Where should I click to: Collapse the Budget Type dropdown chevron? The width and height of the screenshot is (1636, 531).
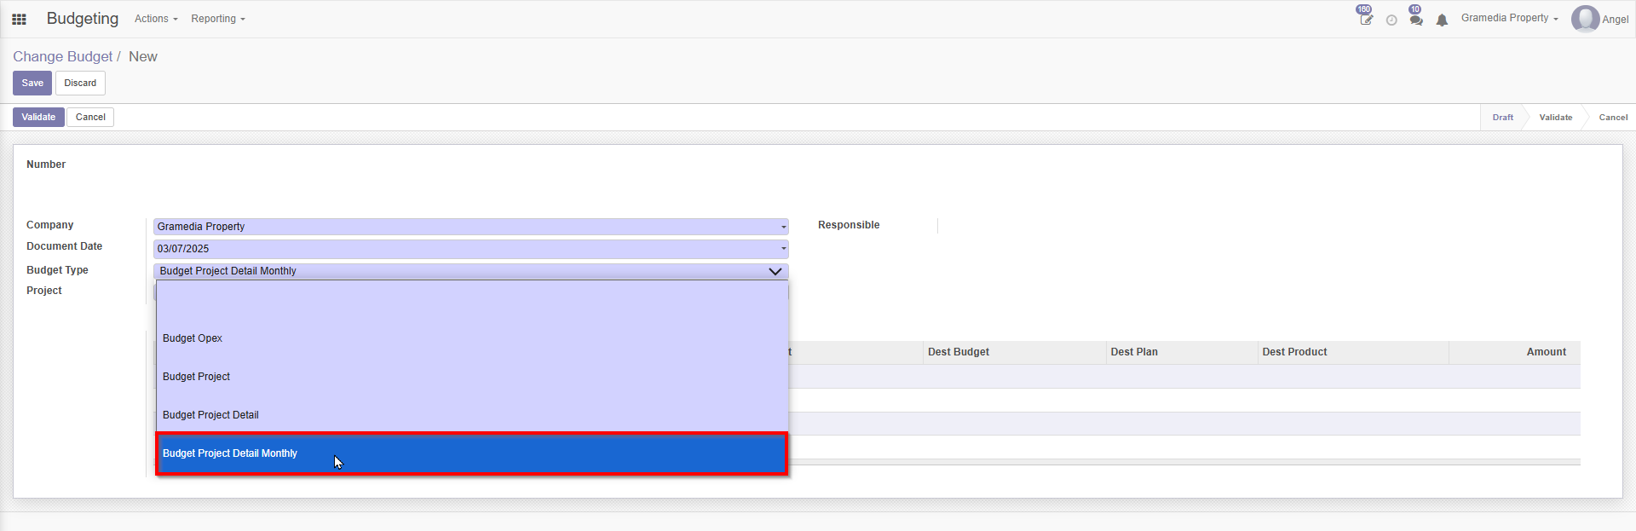pos(775,271)
